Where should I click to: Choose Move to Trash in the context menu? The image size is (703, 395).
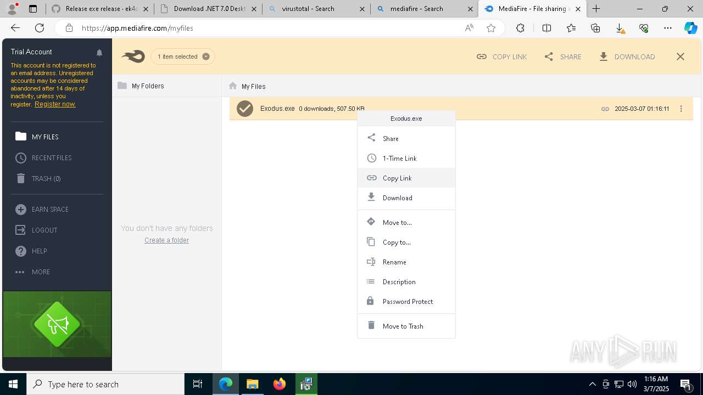pos(406,326)
